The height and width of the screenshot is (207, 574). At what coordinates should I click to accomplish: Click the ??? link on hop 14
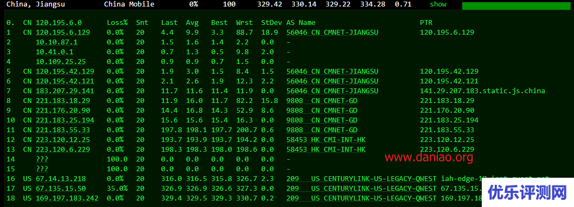click(x=42, y=159)
